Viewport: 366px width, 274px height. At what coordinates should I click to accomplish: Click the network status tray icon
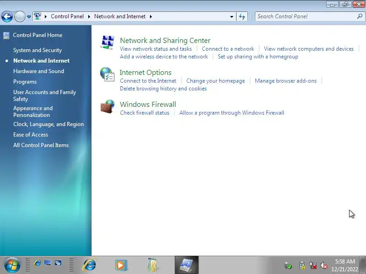pos(313,265)
